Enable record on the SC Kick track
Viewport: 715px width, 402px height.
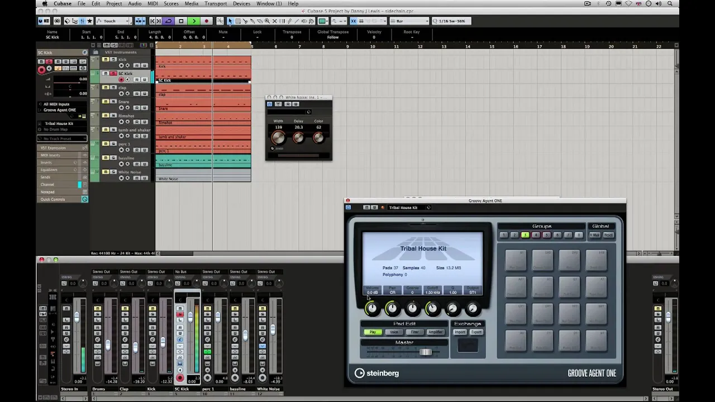(x=121, y=80)
